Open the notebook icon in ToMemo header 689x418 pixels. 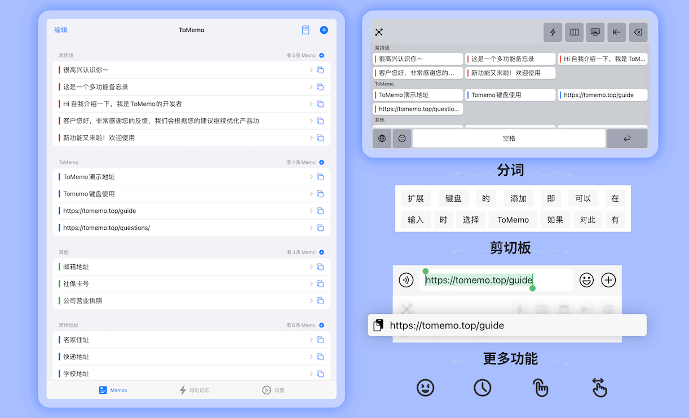pos(306,30)
